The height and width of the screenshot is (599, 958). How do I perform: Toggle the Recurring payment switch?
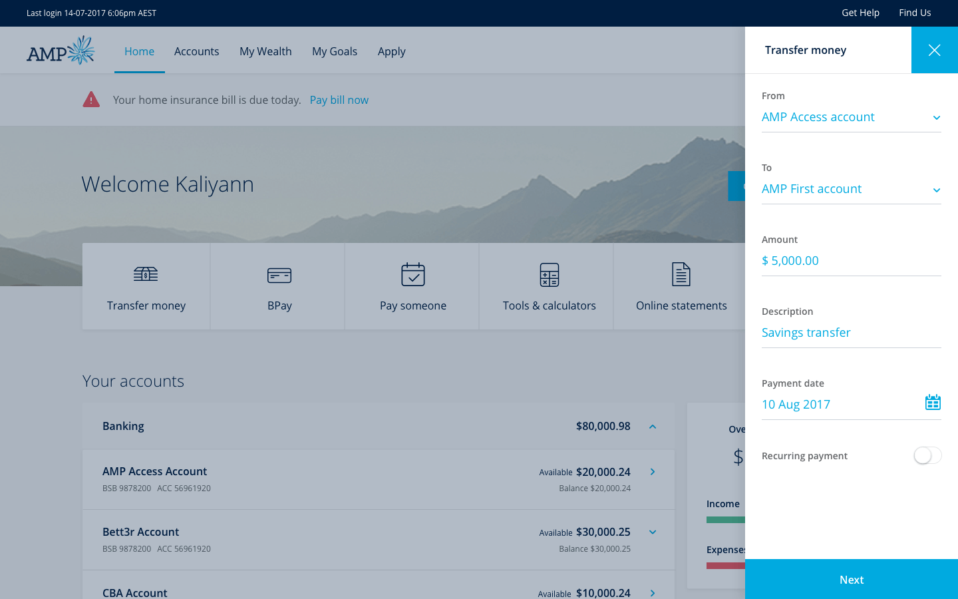coord(927,455)
